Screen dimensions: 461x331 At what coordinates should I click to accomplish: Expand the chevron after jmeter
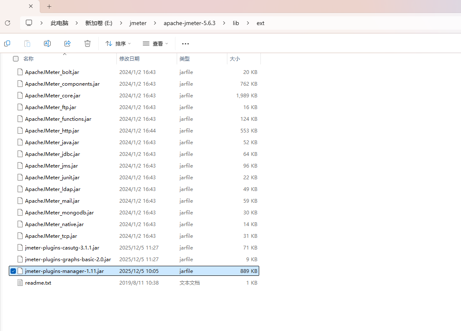155,23
